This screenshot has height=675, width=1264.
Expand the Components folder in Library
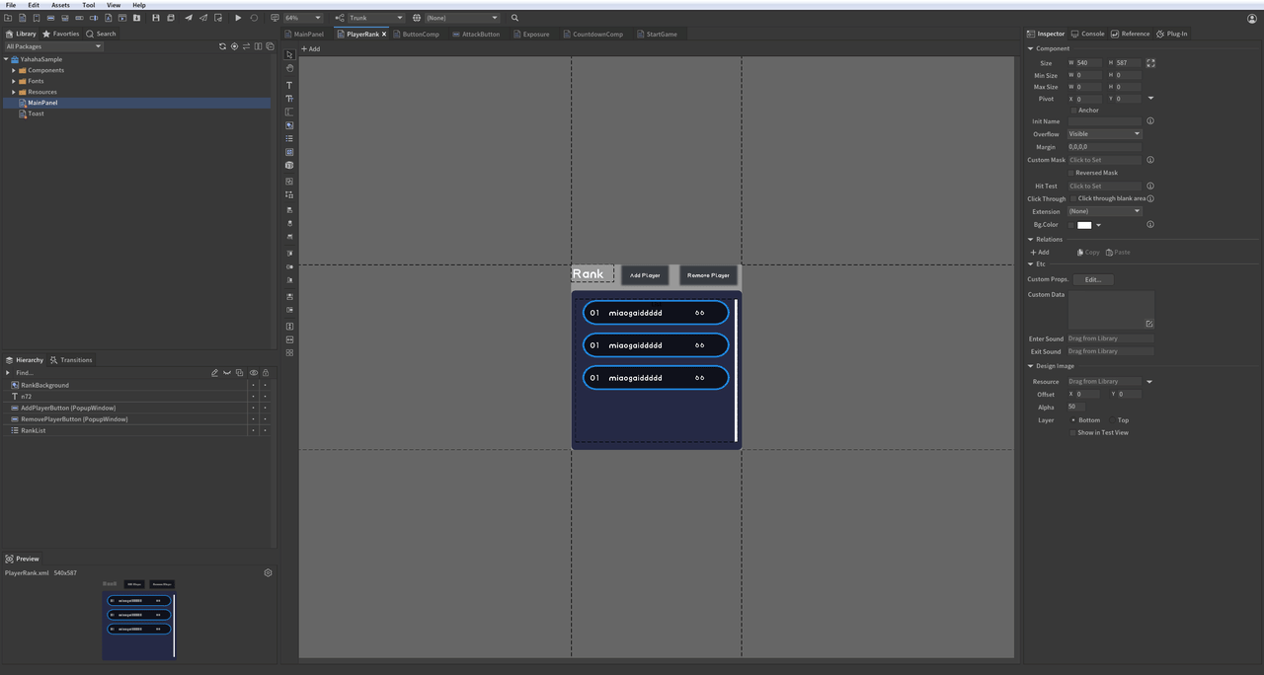[x=14, y=70]
